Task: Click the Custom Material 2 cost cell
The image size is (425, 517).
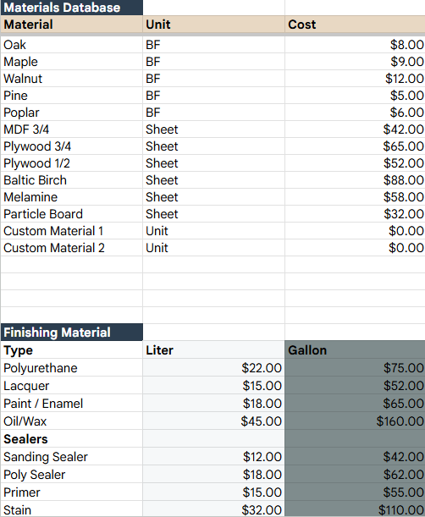Action: pos(355,248)
